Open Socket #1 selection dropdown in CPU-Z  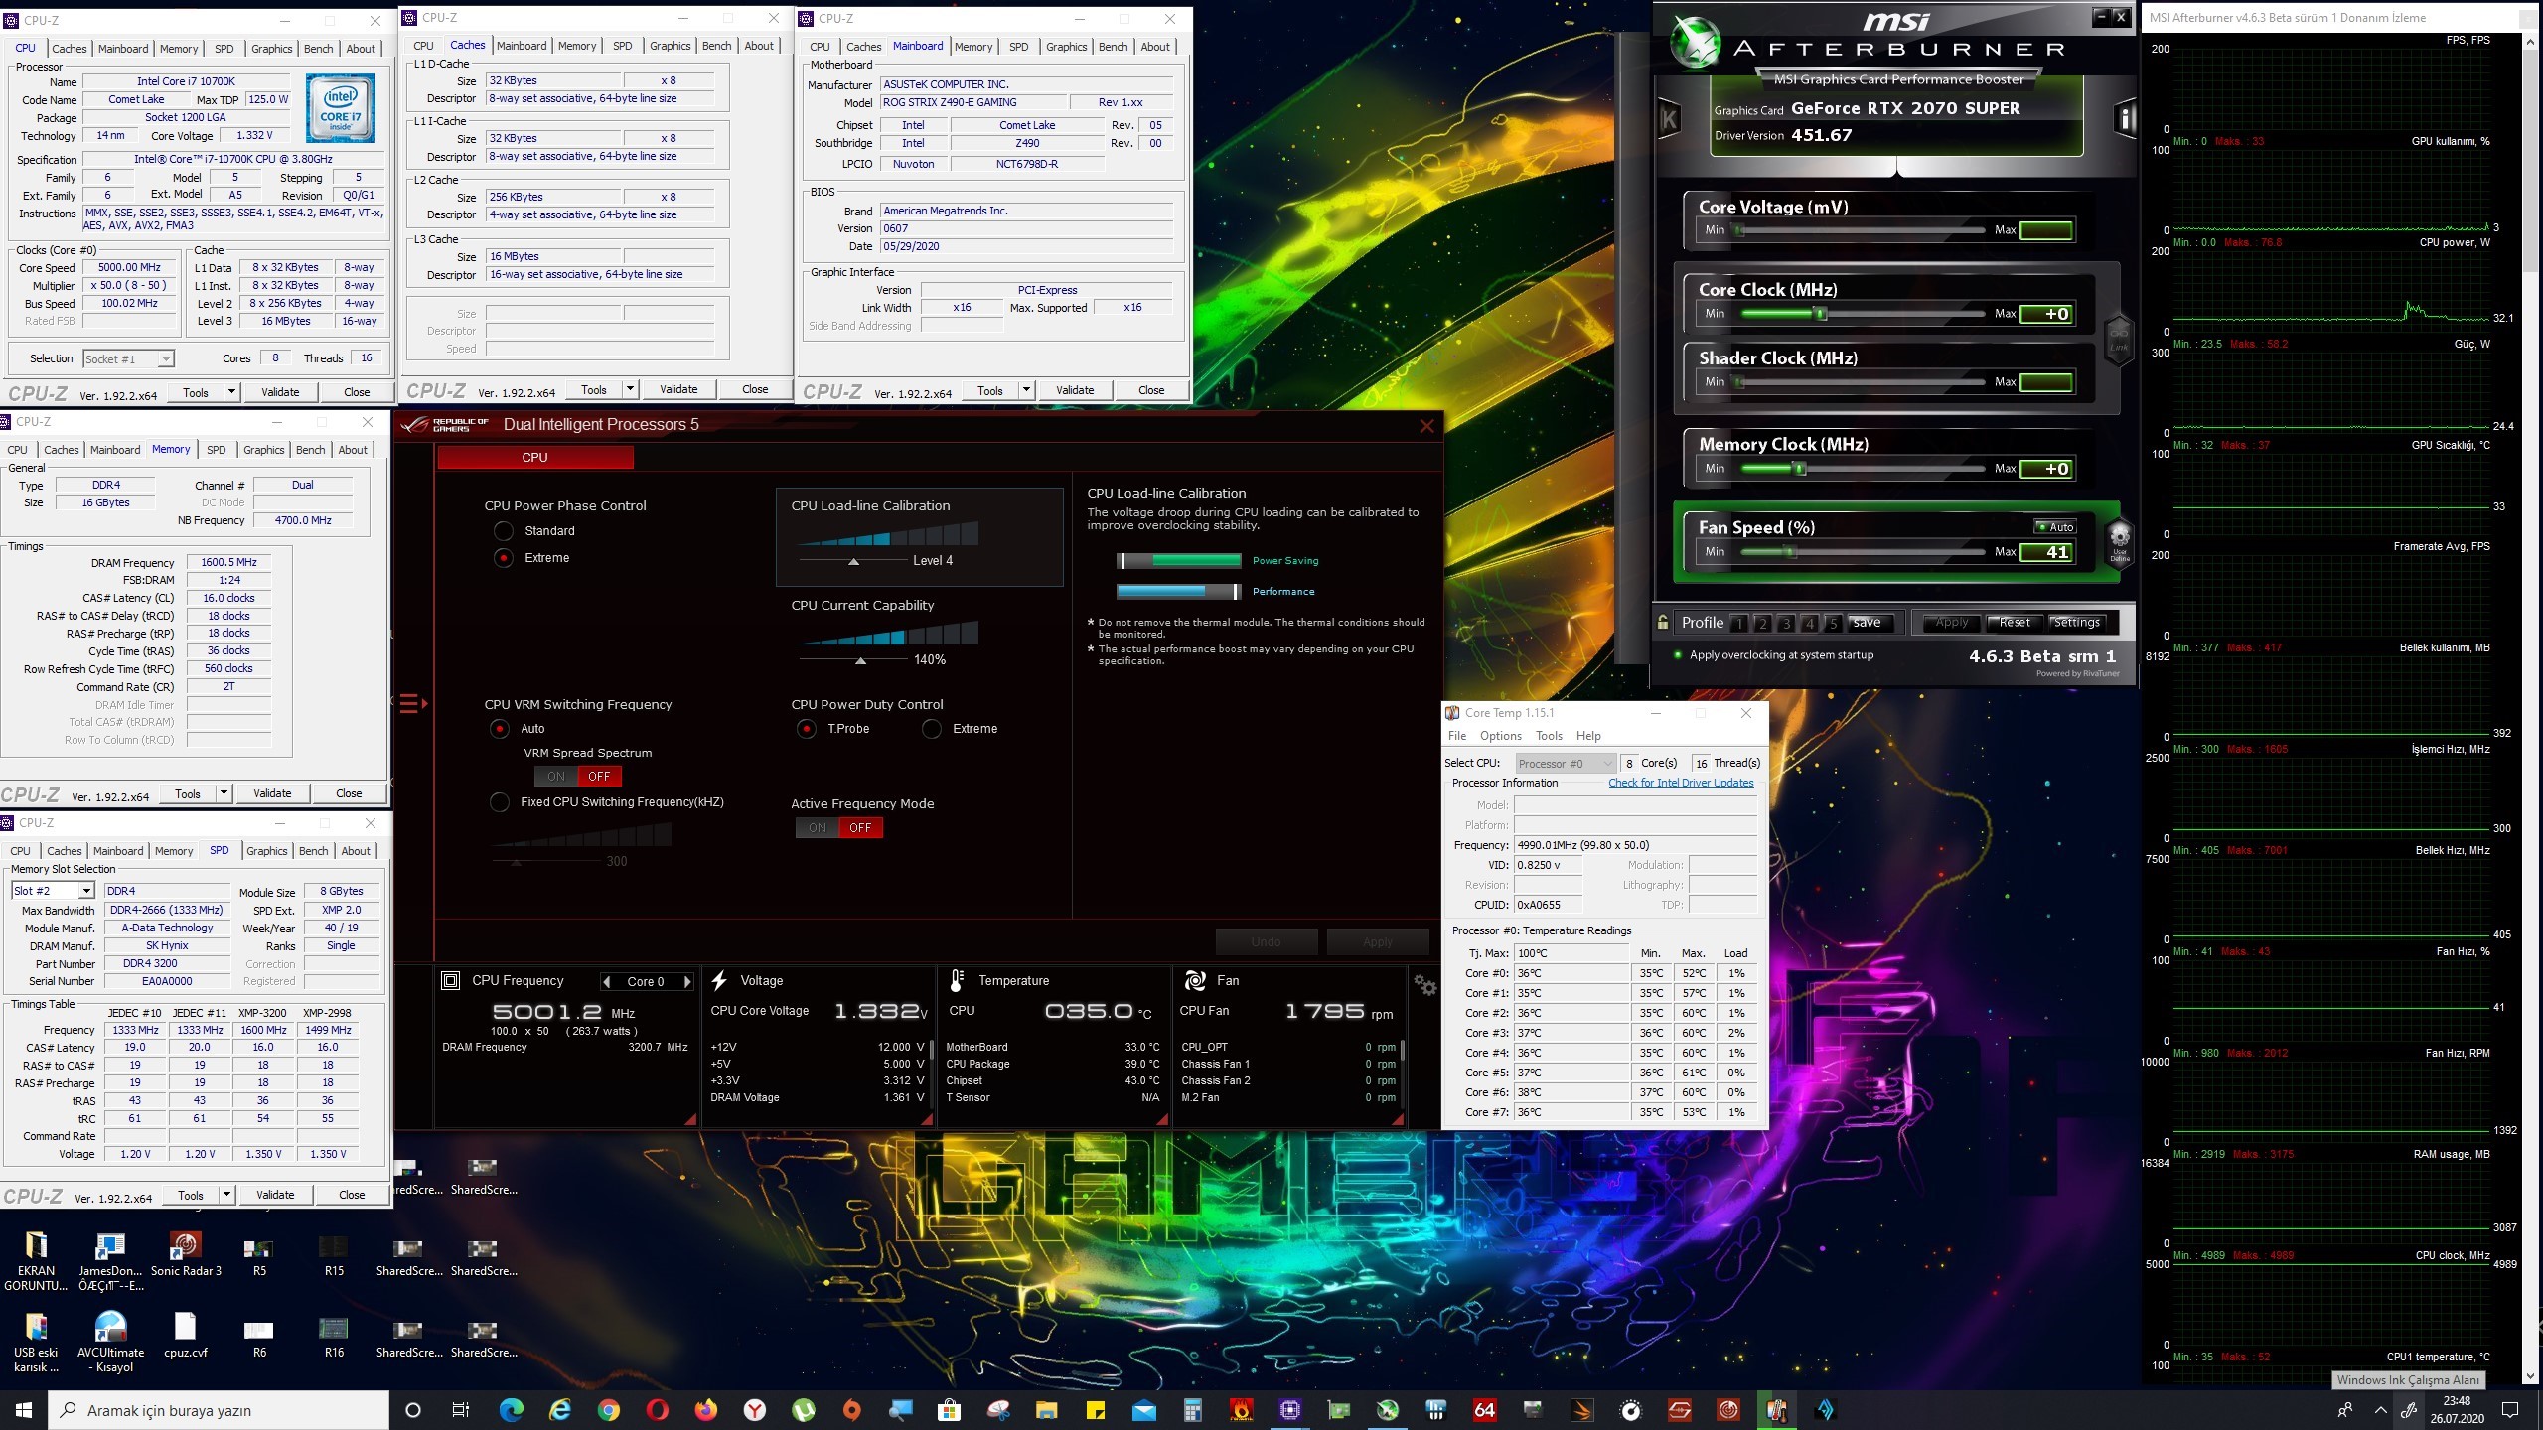129,359
